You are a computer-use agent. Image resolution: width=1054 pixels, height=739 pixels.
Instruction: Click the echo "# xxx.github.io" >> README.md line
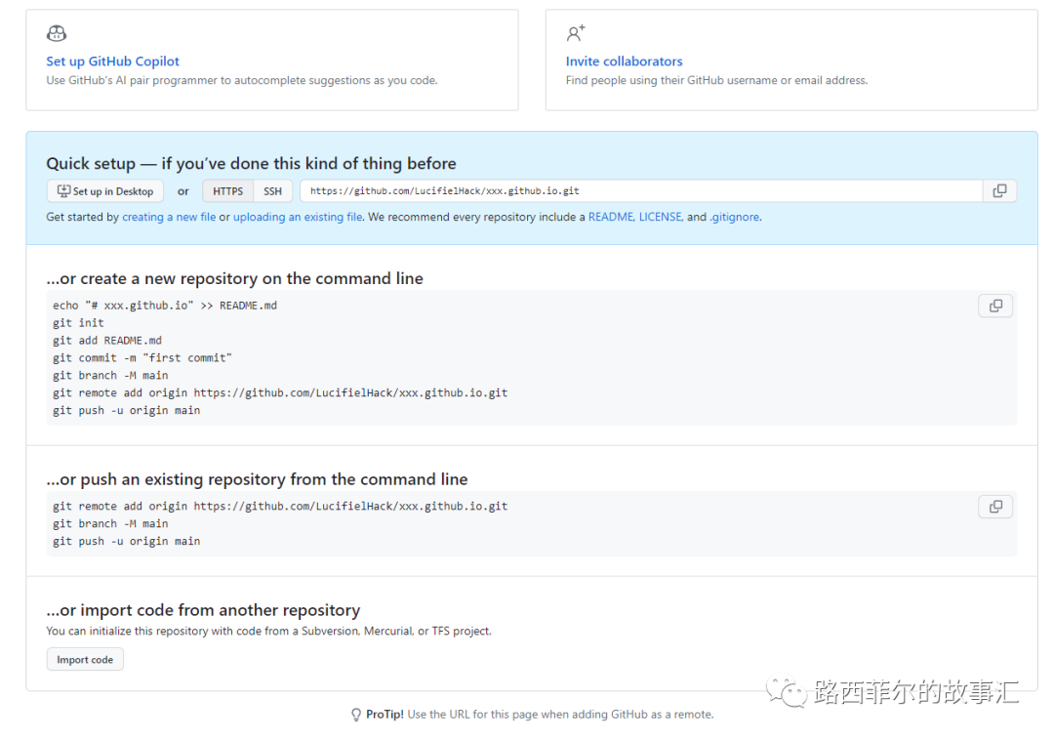(165, 306)
